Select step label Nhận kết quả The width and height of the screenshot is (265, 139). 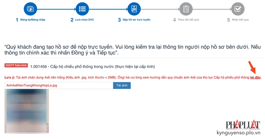[240, 20]
